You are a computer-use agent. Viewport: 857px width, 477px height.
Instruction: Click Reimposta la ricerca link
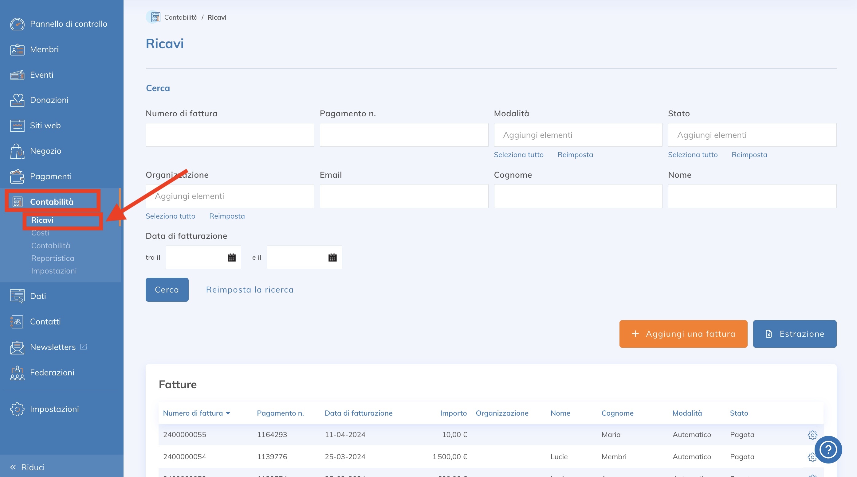(x=250, y=289)
